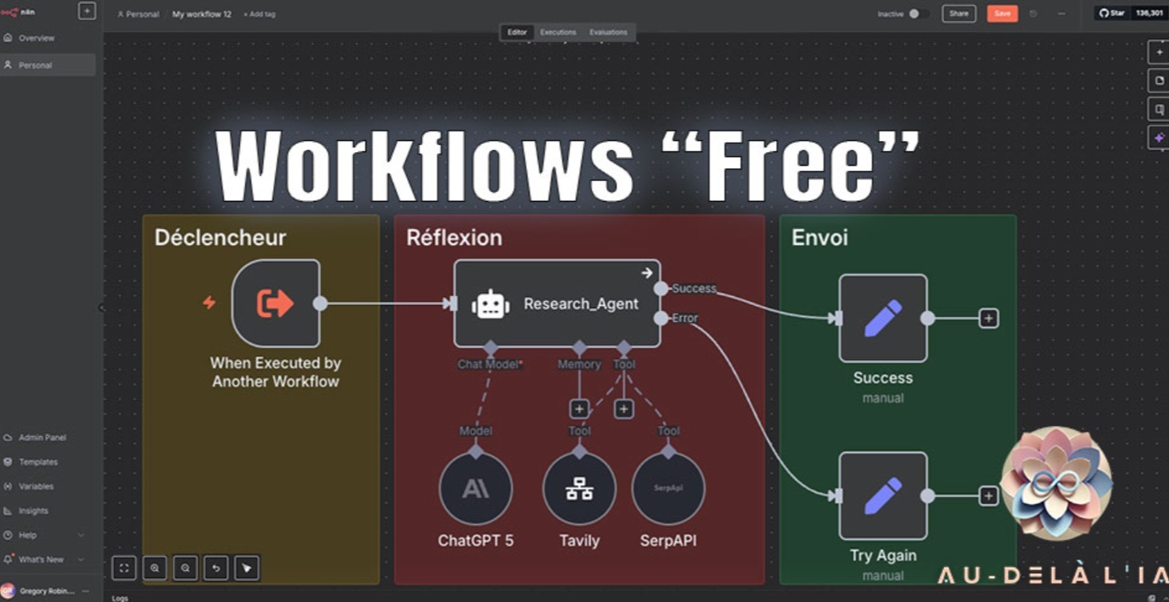Click the 136,301 star count
1169x602 pixels.
pos(1149,13)
